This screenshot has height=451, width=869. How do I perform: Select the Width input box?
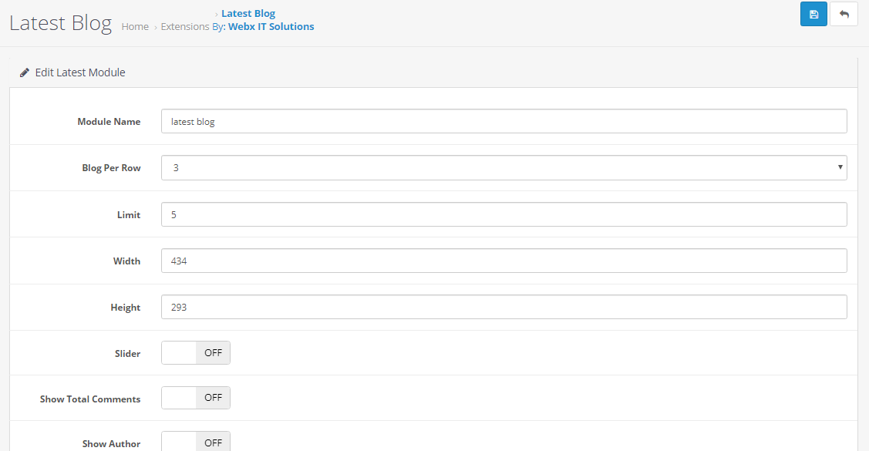(x=503, y=261)
